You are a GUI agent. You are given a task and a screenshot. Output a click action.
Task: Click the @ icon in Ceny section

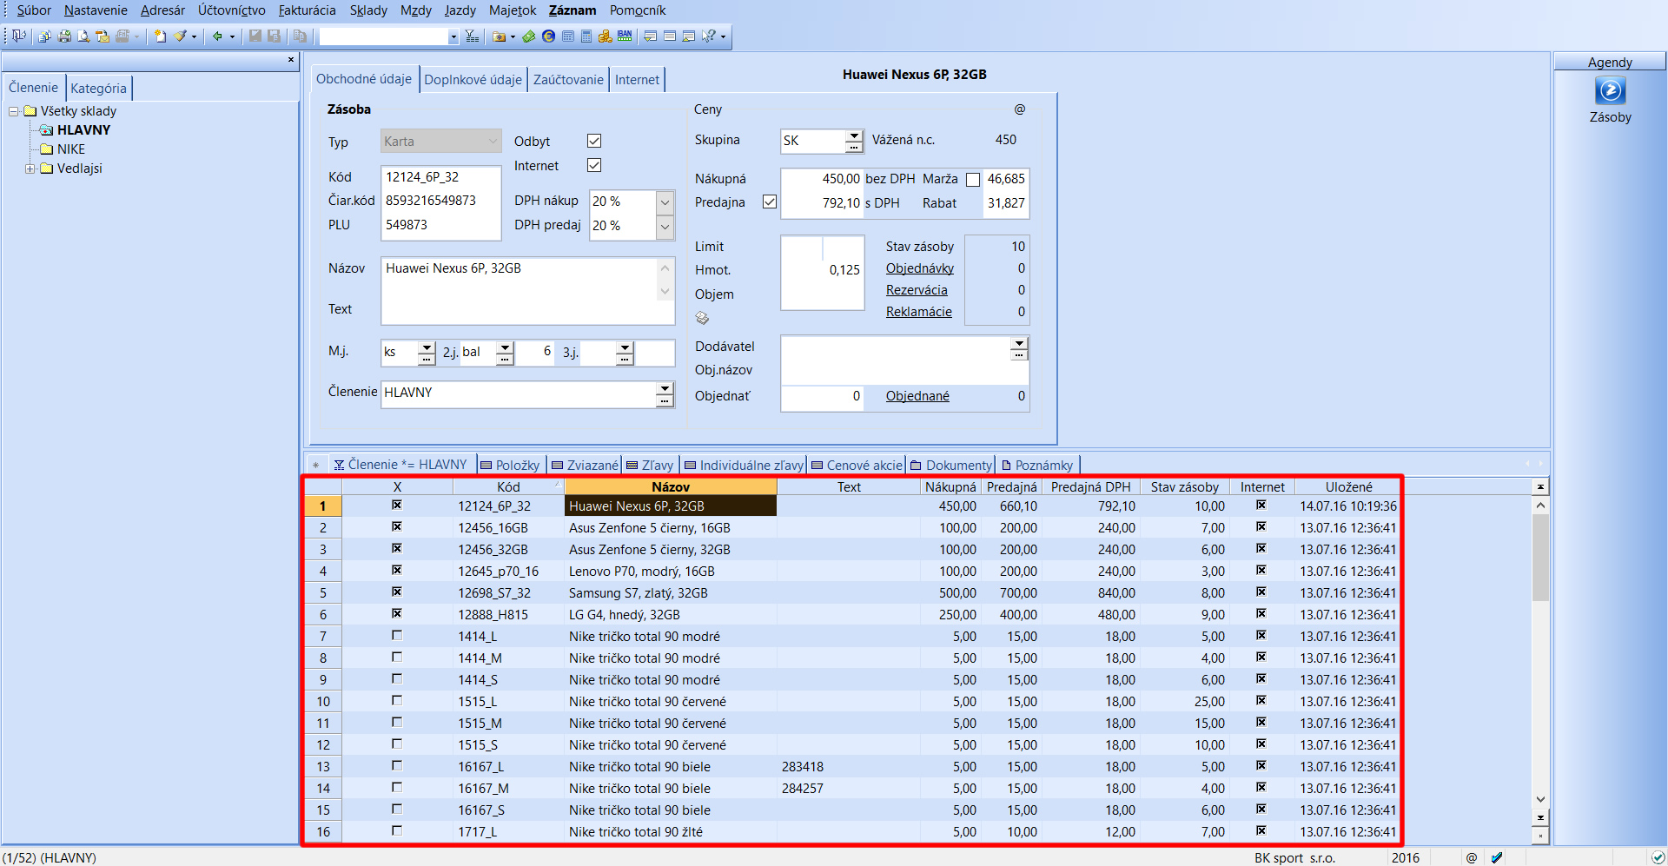pos(1020,109)
